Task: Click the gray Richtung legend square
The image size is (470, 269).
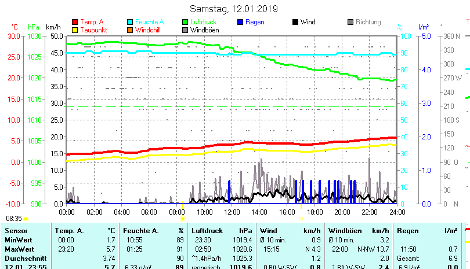Action: [x=350, y=22]
